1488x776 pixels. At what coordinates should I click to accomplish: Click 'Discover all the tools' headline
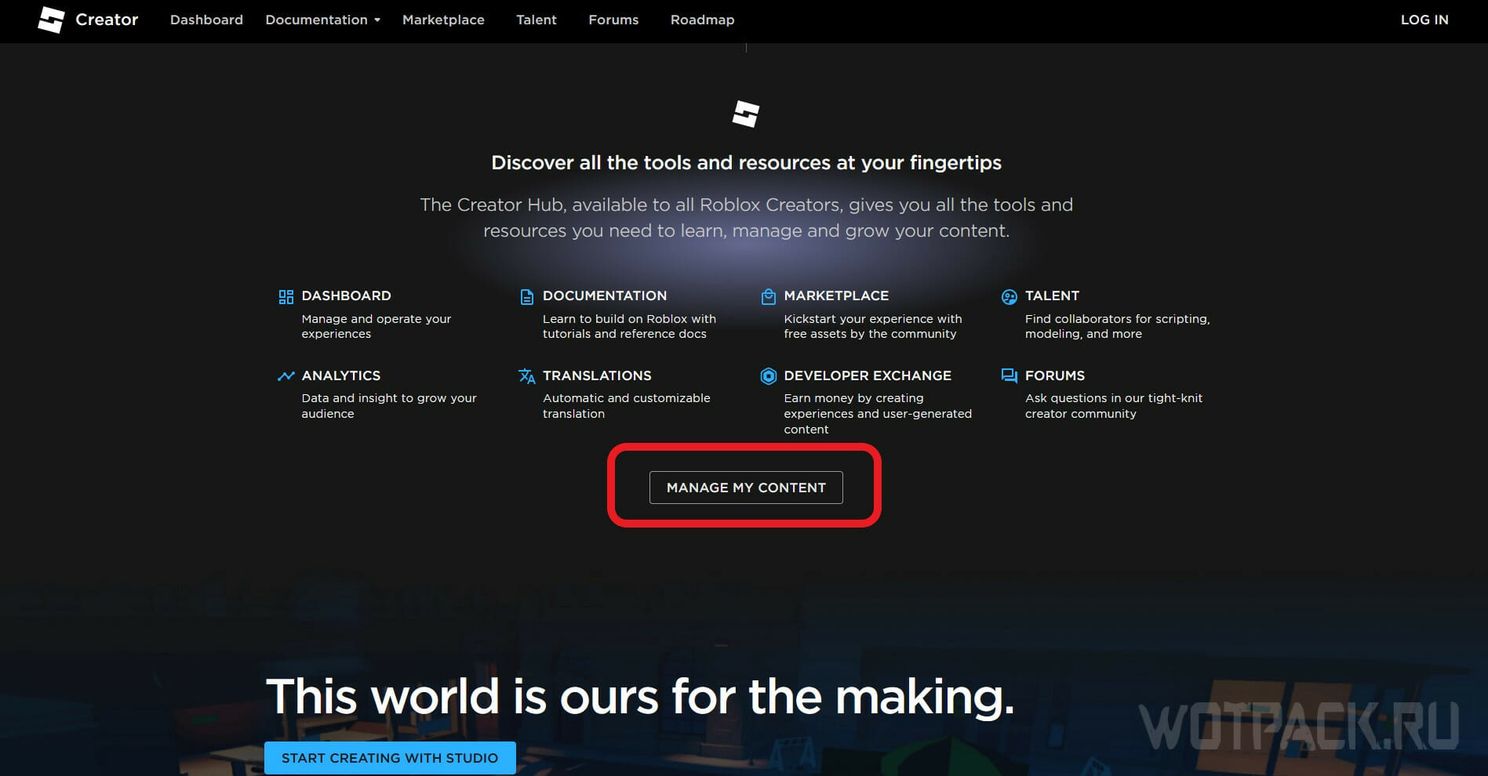[x=746, y=162]
